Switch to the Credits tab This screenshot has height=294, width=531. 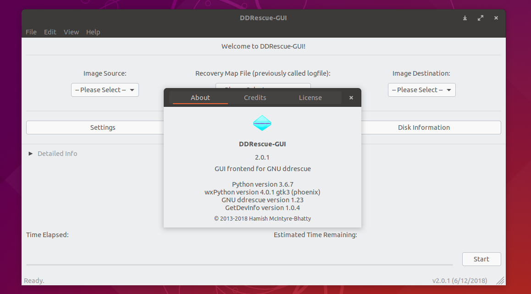(x=255, y=98)
